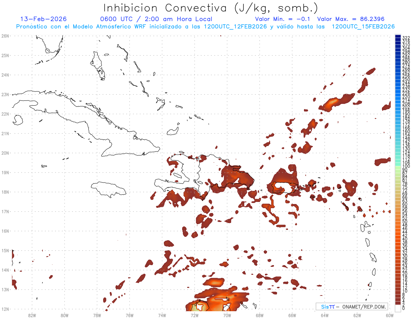
Task: Click the 70W longitude label
Action: click(x=227, y=315)
